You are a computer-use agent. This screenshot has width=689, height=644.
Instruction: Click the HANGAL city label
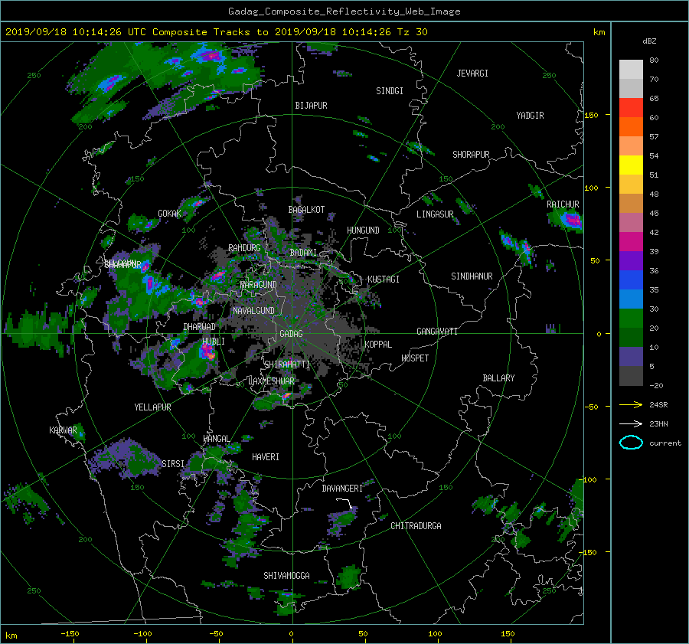point(216,439)
